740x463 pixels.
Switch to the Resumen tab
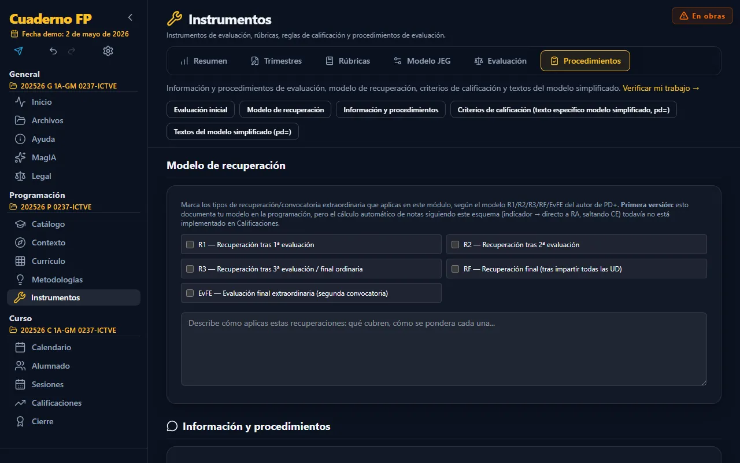pos(203,61)
